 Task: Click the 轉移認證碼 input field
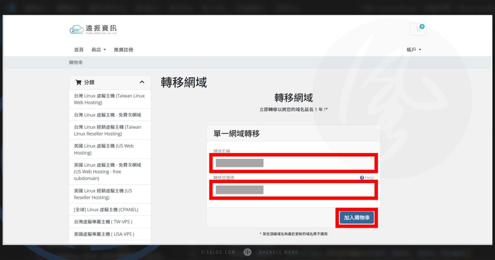293,189
